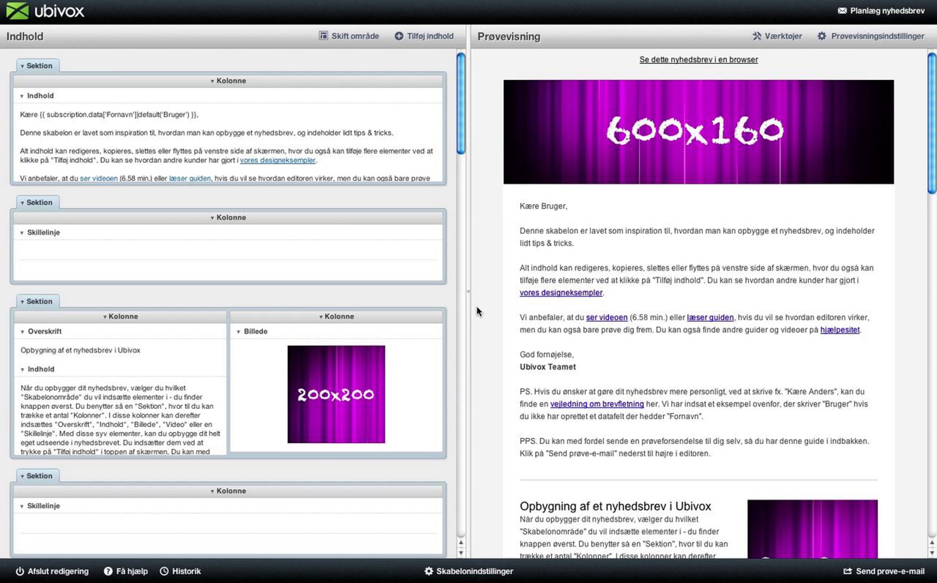937x583 pixels.
Task: Click the Tilføj indhold plus icon
Action: [x=399, y=36]
